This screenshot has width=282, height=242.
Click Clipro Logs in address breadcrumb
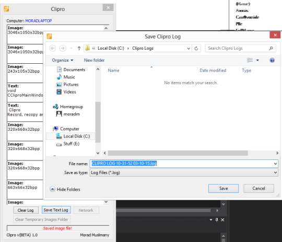click(x=143, y=48)
